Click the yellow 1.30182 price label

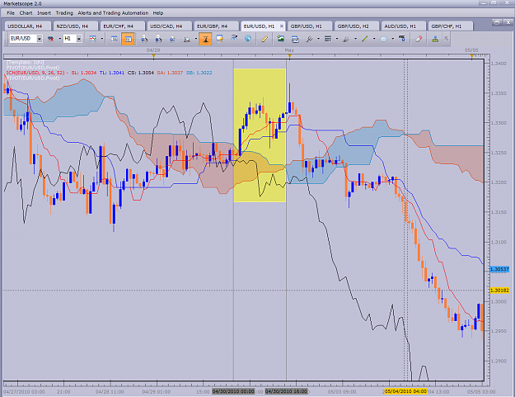[x=499, y=291]
